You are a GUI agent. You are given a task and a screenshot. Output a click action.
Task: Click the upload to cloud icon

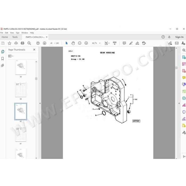[x=16, y=43]
